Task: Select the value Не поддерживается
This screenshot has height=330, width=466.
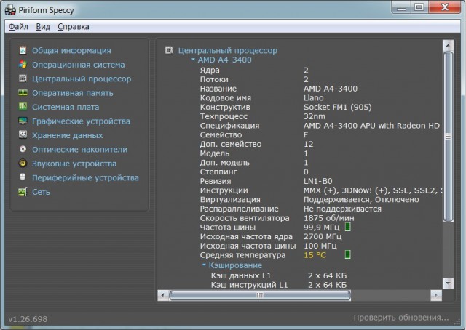Action: [x=342, y=209]
